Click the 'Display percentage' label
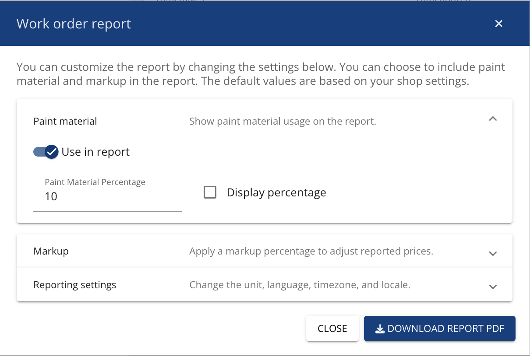Screen dimensions: 530x356 point(276,192)
